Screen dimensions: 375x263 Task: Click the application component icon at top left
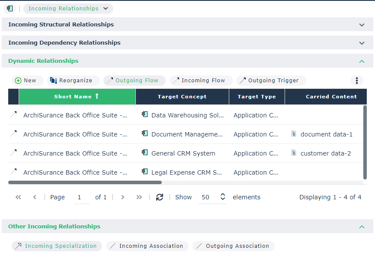(10, 9)
